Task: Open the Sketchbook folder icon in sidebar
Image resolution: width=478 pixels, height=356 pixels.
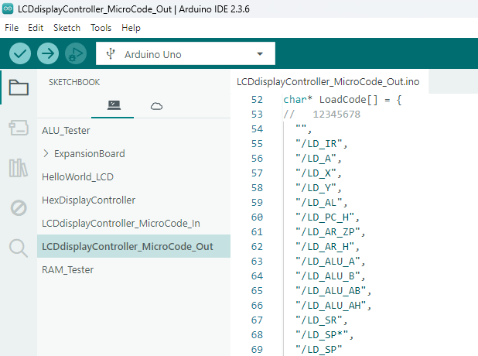Action: pyautogui.click(x=19, y=87)
